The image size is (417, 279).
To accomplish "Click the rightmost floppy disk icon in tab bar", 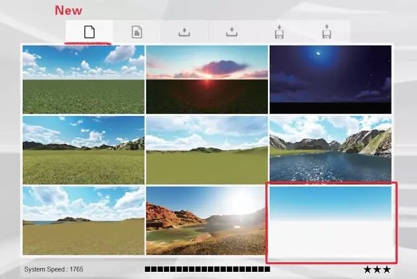I will 326,31.
